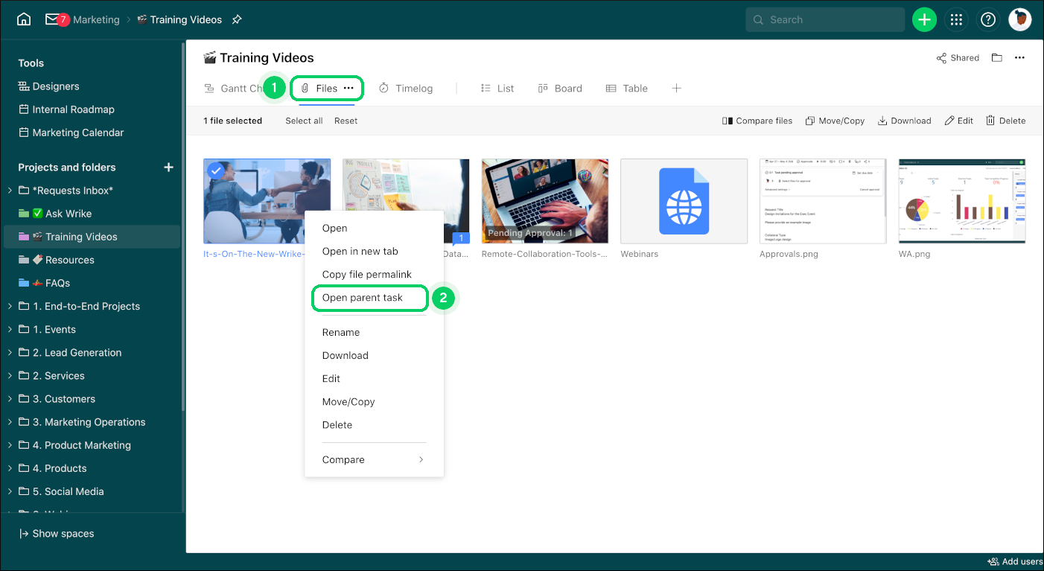Click Reset selection link
1044x571 pixels.
pyautogui.click(x=346, y=121)
